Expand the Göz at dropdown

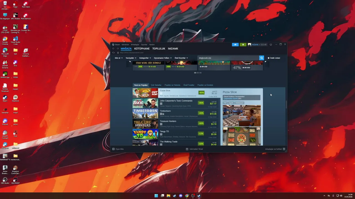(119, 58)
